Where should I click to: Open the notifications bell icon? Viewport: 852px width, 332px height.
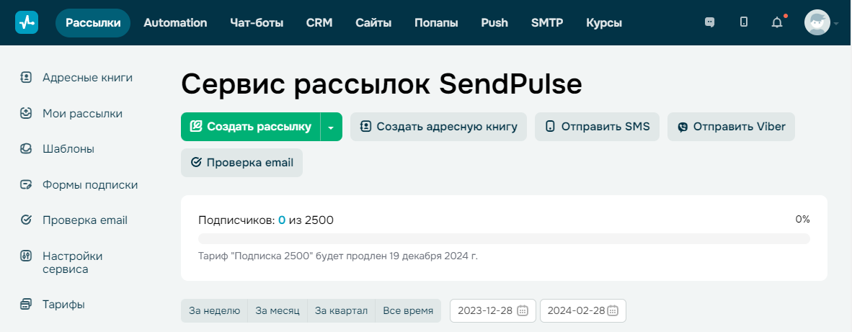coord(778,22)
